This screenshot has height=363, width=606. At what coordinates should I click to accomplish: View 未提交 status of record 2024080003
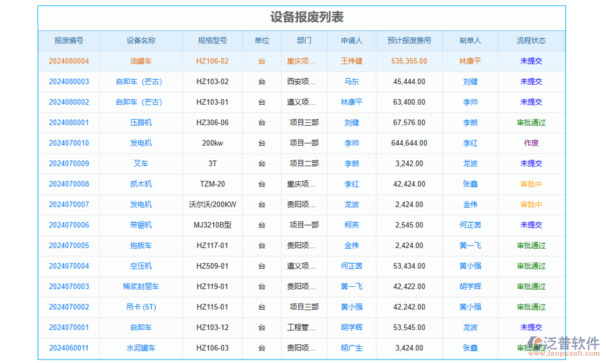pos(530,82)
